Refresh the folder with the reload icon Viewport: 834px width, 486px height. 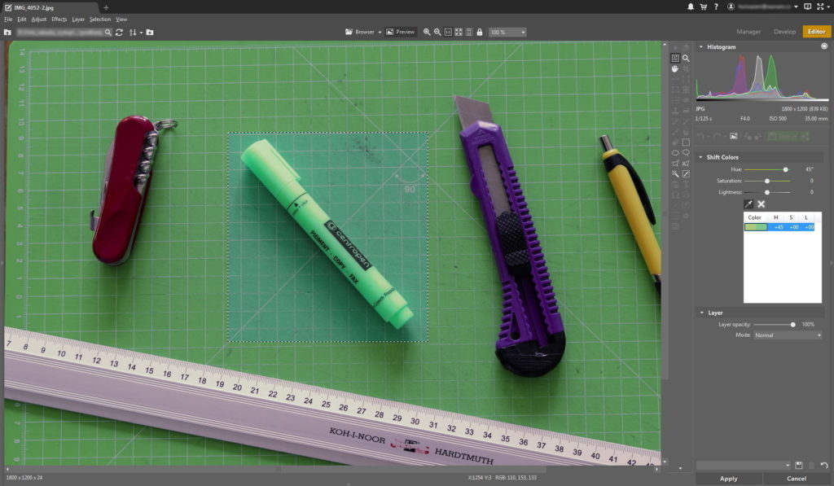pyautogui.click(x=119, y=33)
